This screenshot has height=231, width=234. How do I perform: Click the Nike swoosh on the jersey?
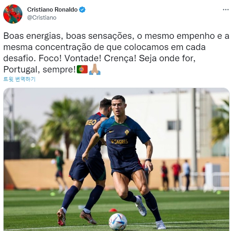[x=111, y=132]
